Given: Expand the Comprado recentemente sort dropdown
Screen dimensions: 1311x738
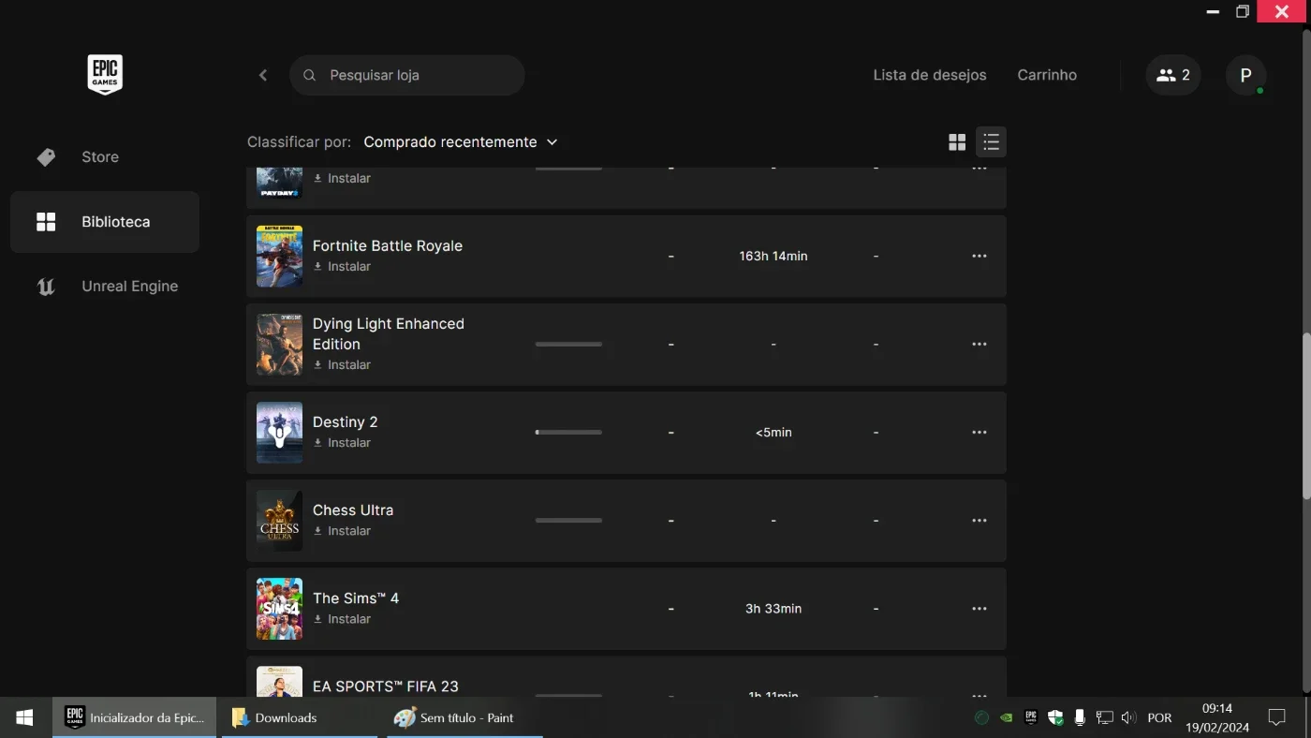Looking at the screenshot, I should [460, 142].
